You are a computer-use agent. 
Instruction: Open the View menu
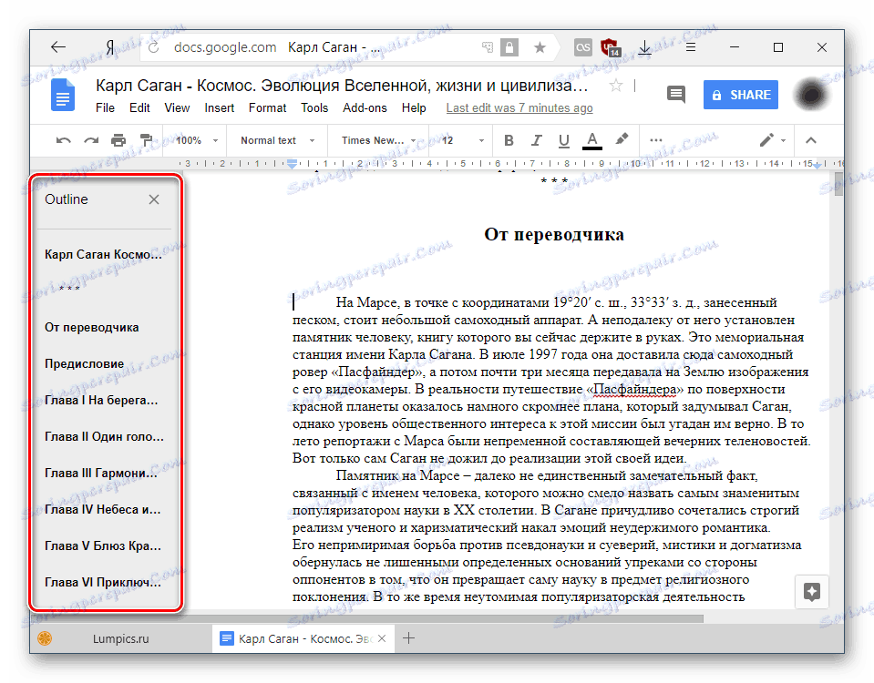(x=177, y=108)
